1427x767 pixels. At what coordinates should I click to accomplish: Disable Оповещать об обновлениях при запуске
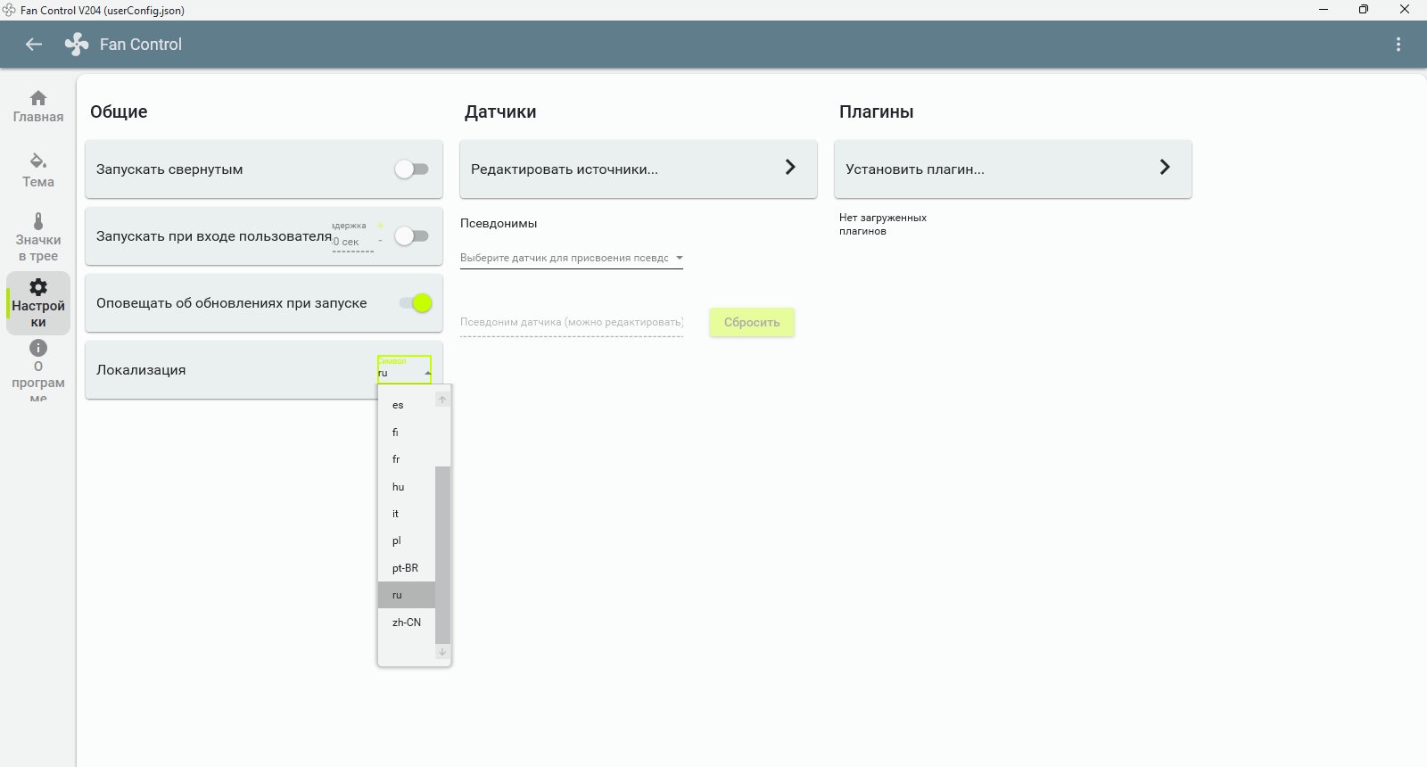tap(416, 303)
